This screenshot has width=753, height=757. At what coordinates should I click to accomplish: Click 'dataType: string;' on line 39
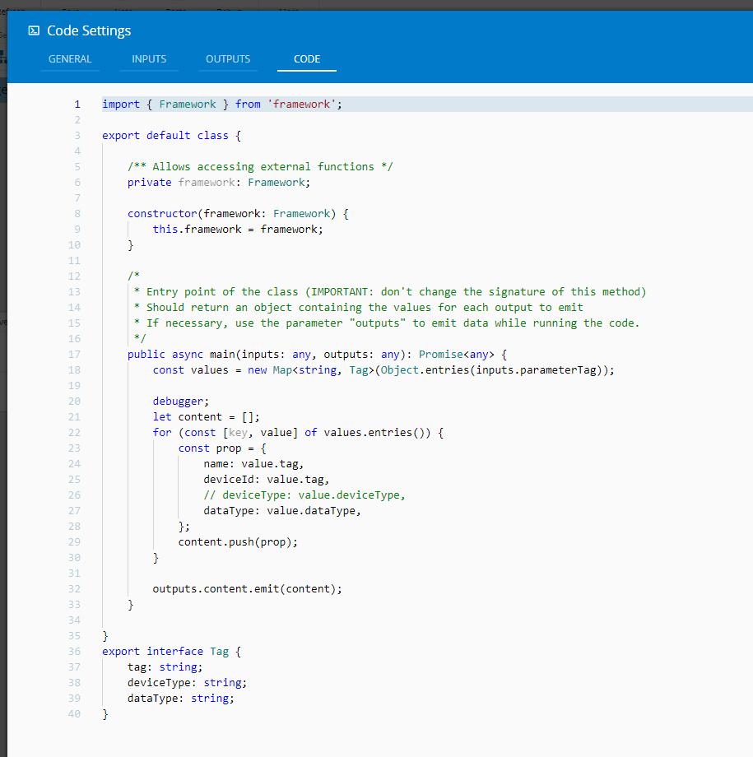(181, 699)
